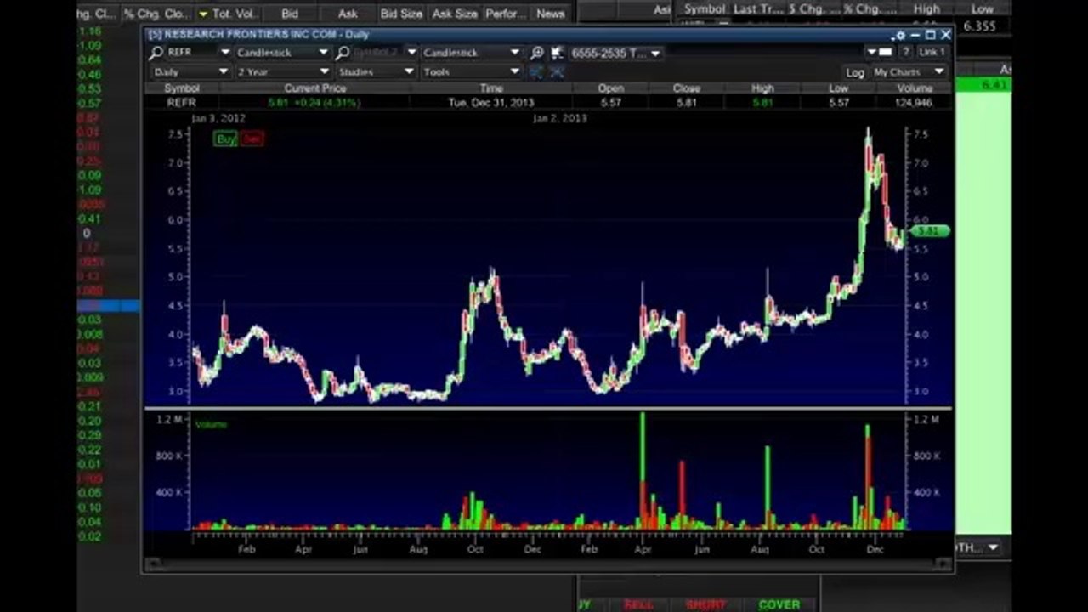Open the color link selector dropdown
Screen dimensions: 1088x612
click(x=881, y=53)
